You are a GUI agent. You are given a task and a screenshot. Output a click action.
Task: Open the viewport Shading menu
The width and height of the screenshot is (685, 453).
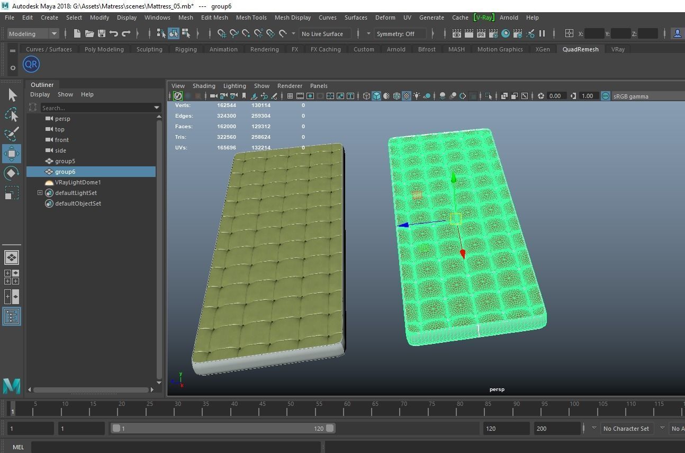pyautogui.click(x=204, y=86)
